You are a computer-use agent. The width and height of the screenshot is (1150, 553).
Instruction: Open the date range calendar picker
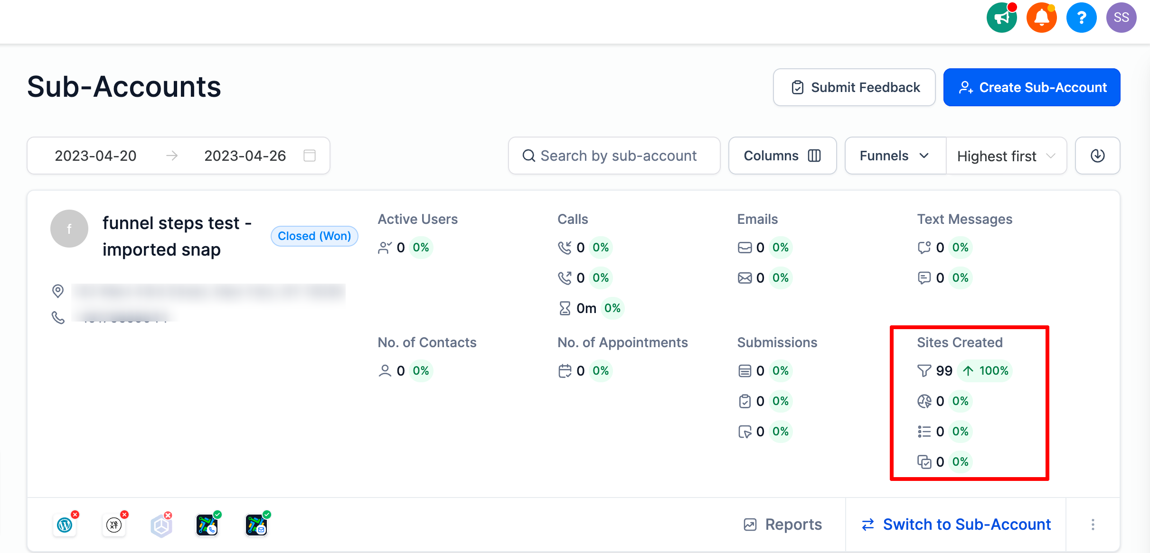(x=310, y=156)
